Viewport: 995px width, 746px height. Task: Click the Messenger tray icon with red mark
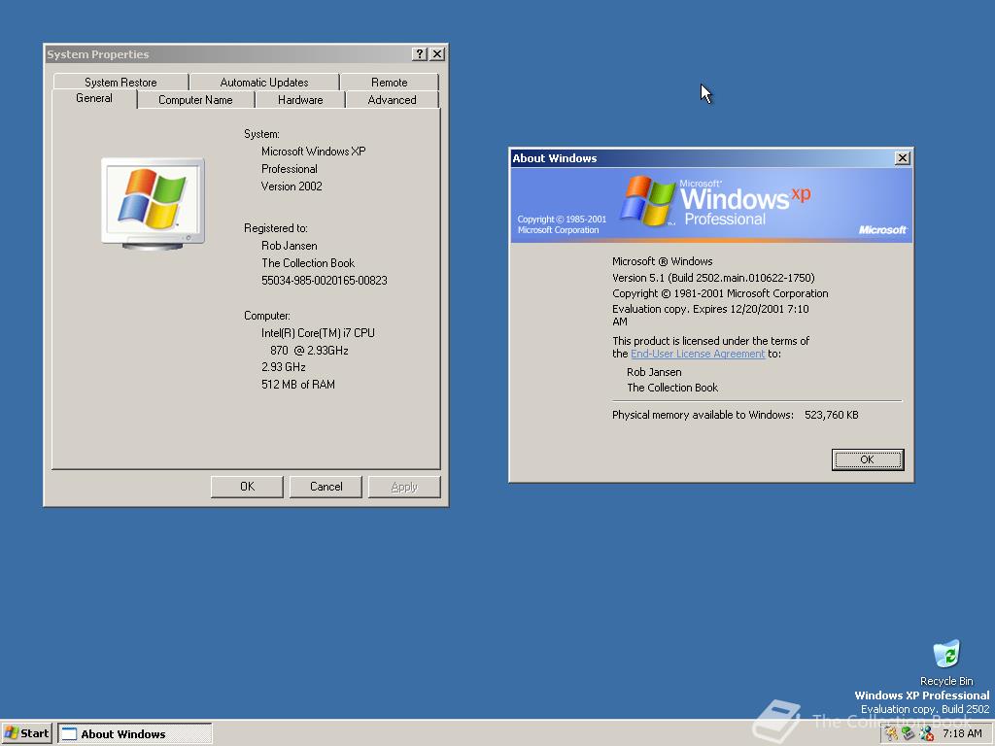(926, 734)
